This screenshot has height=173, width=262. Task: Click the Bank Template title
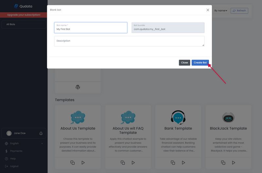[x=178, y=128]
